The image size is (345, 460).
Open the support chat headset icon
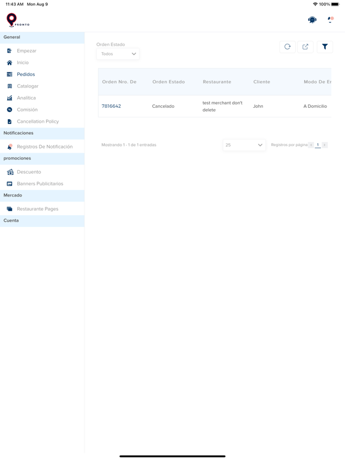point(312,20)
